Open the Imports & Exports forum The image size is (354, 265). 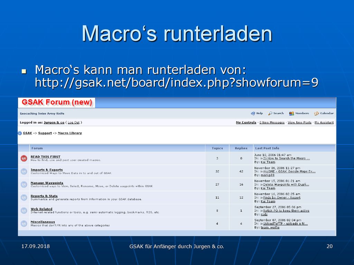[x=47, y=170]
